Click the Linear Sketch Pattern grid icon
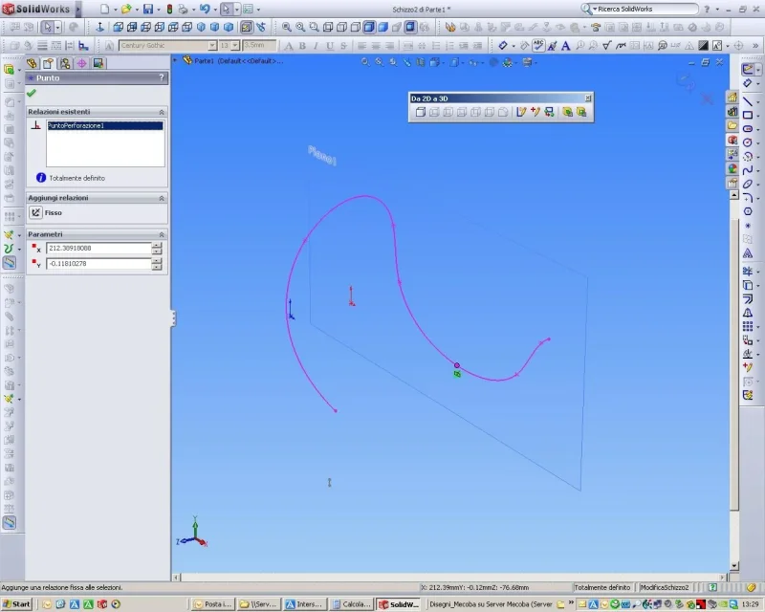 coord(747,326)
